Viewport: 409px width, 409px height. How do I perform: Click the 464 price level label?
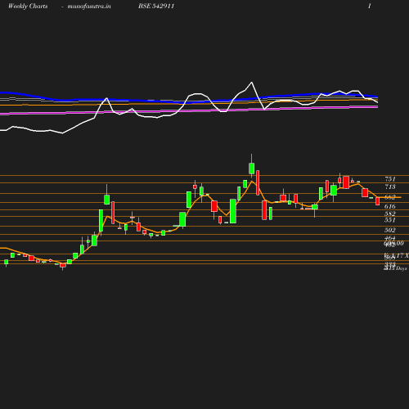pyautogui.click(x=390, y=238)
